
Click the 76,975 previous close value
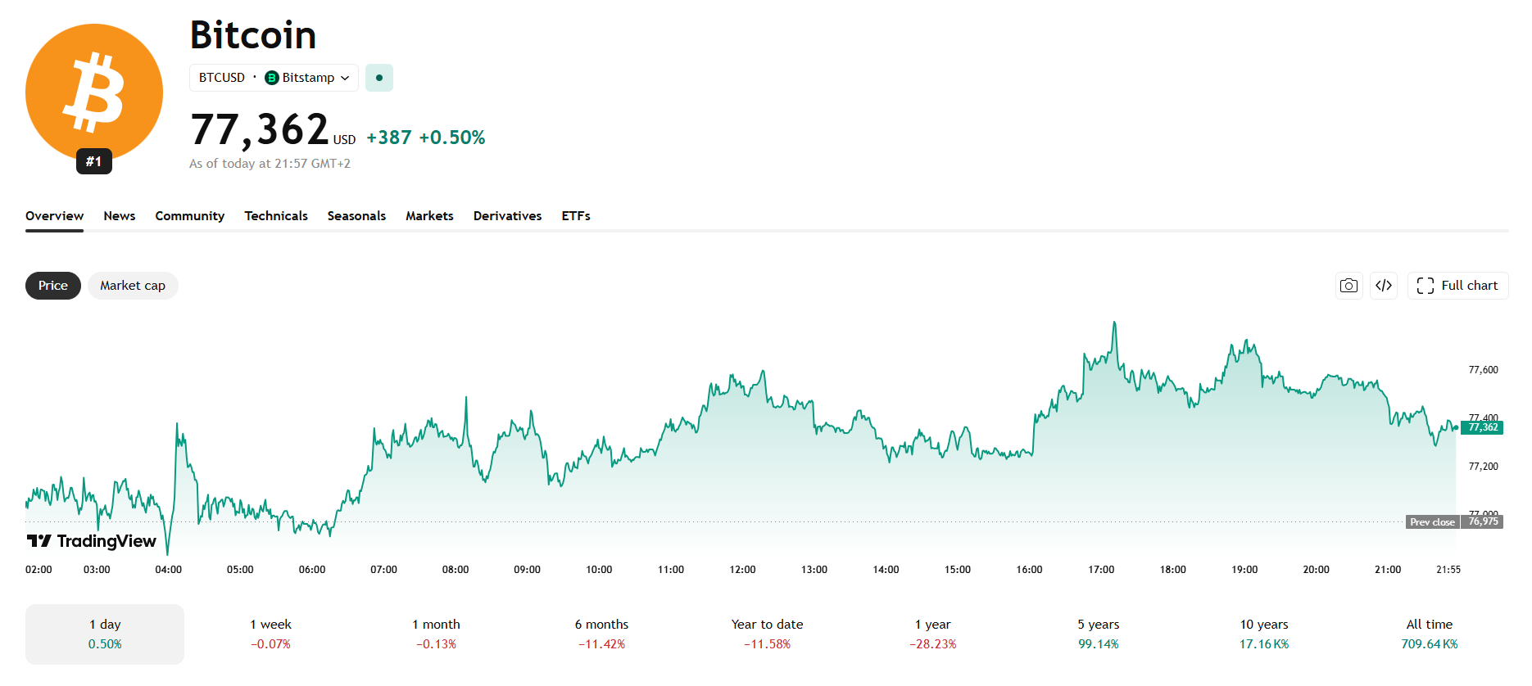coord(1483,521)
